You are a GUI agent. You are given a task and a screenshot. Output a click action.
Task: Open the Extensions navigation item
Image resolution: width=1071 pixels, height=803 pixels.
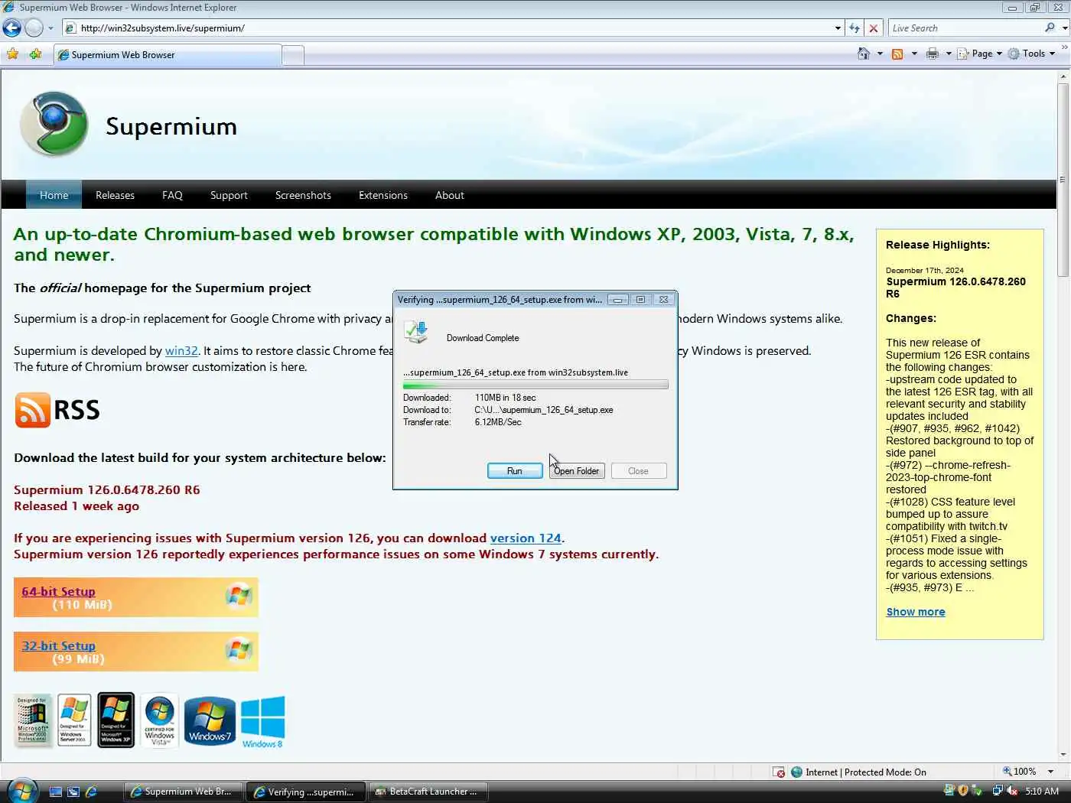pyautogui.click(x=383, y=195)
